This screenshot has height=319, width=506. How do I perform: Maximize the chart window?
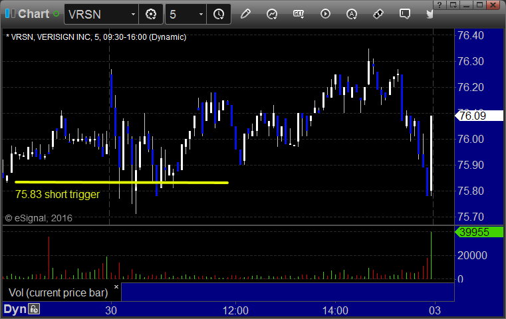click(x=479, y=5)
